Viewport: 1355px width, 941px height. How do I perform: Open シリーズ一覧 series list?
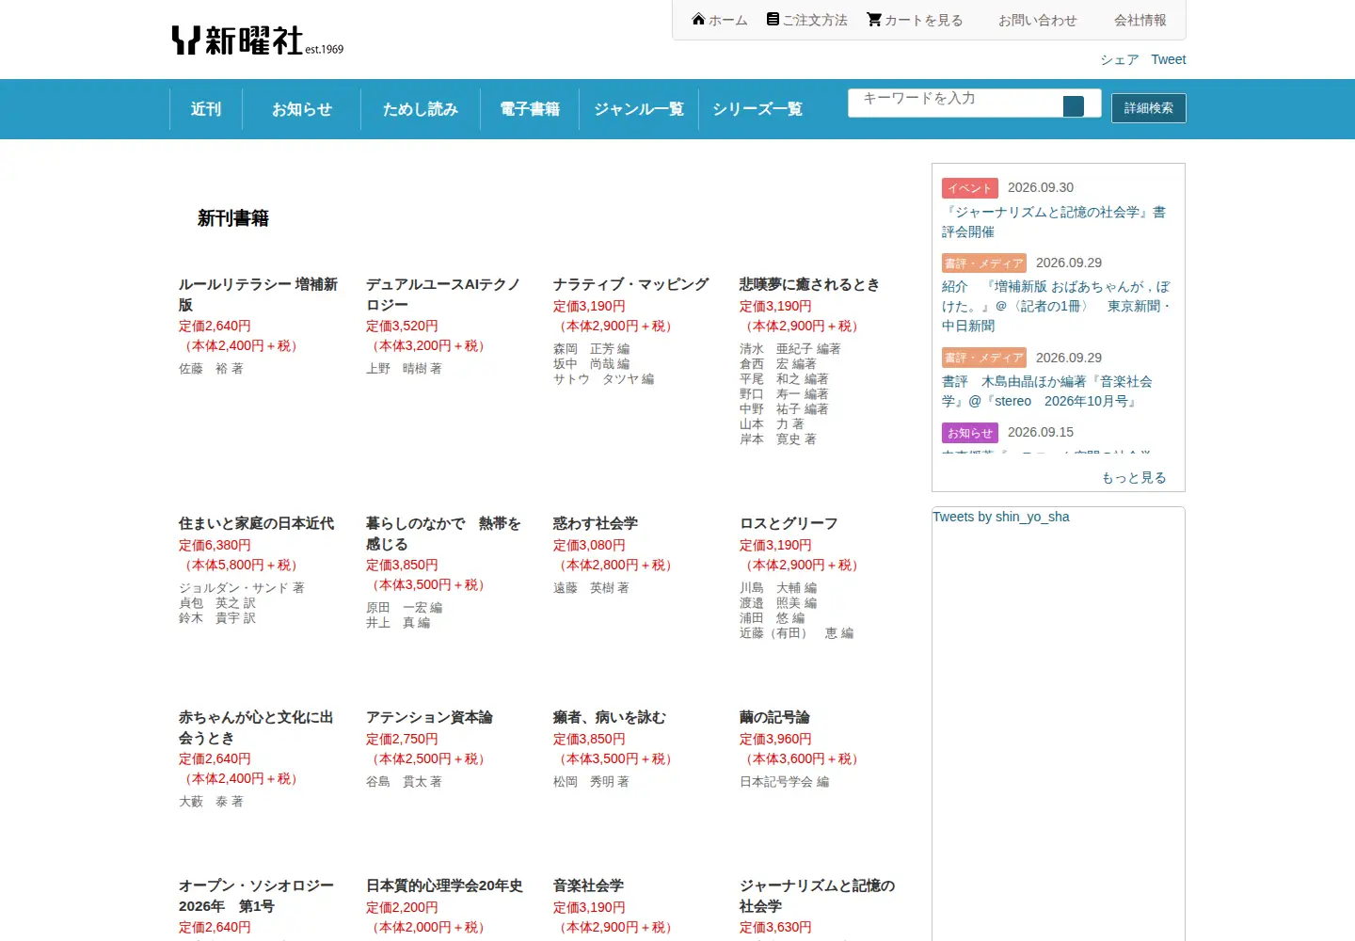click(757, 109)
